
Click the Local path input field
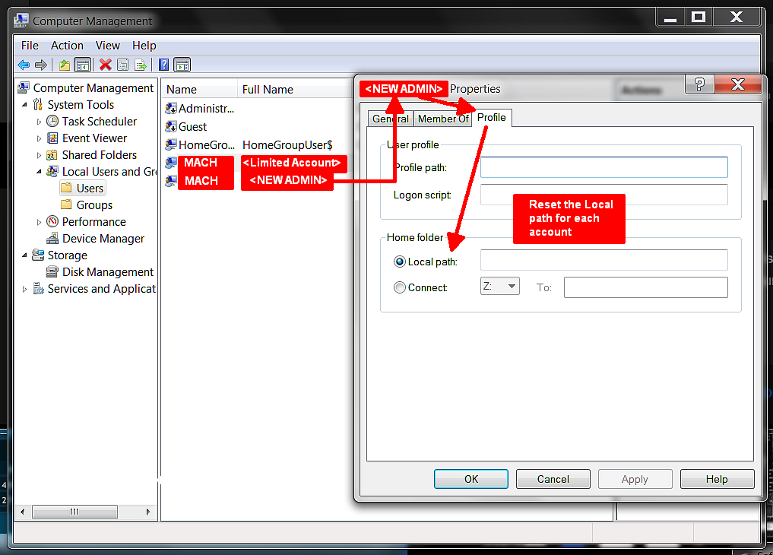(604, 260)
